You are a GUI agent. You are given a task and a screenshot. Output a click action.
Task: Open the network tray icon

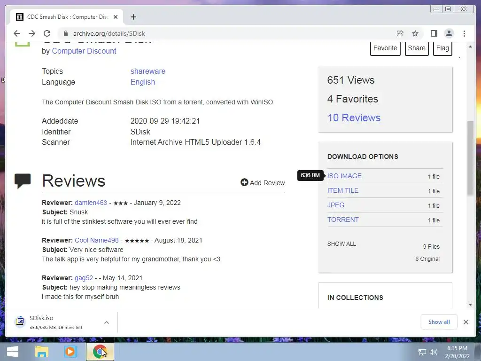422,353
